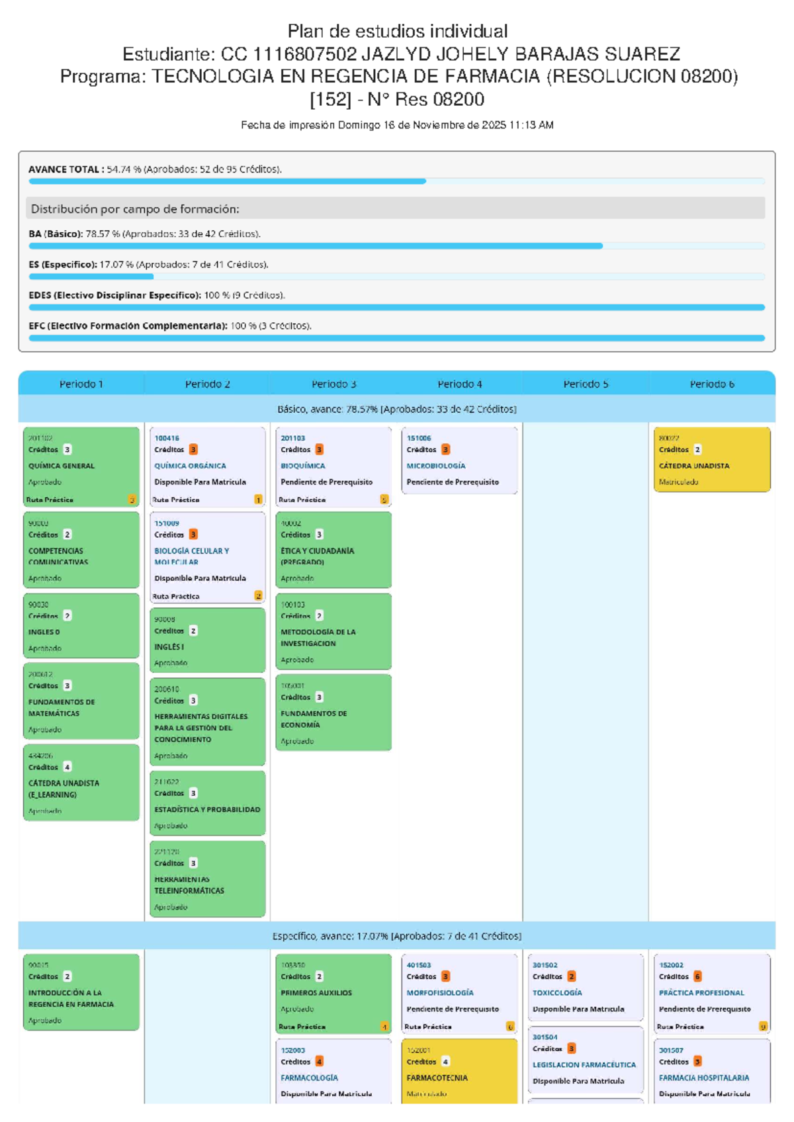The image size is (794, 1122).
Task: Click the credits badge 4 on Cátedra Unadista (E_Learning)
Action: click(x=67, y=767)
